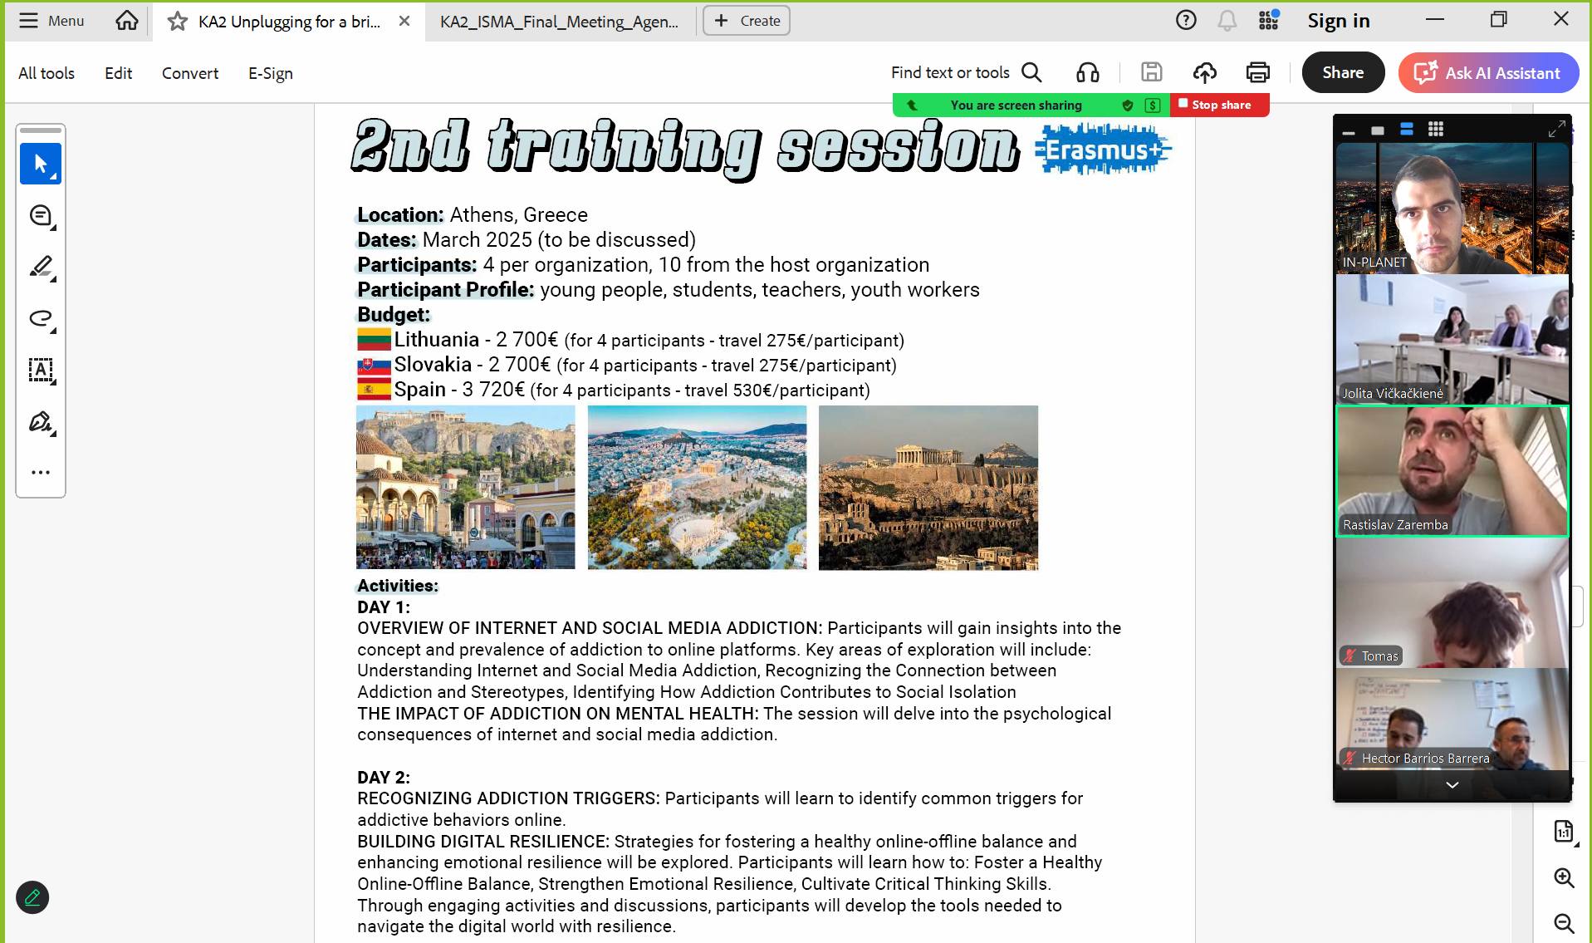Open the Fill & Sign pen tool
The image size is (1592, 943).
[40, 422]
